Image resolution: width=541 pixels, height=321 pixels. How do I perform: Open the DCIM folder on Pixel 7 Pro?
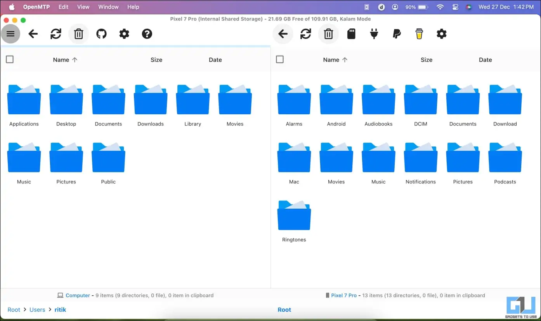point(421,106)
